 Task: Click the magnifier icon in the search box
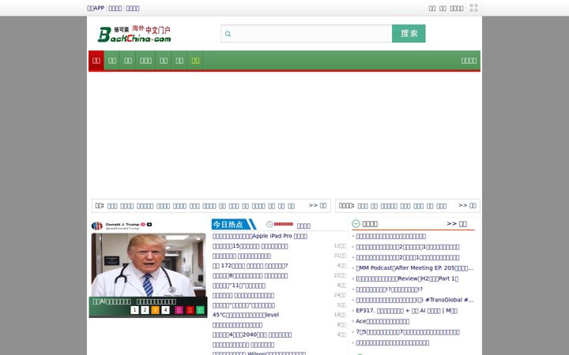click(228, 34)
